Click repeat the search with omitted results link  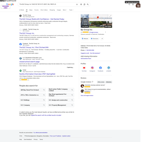coord(46,115)
